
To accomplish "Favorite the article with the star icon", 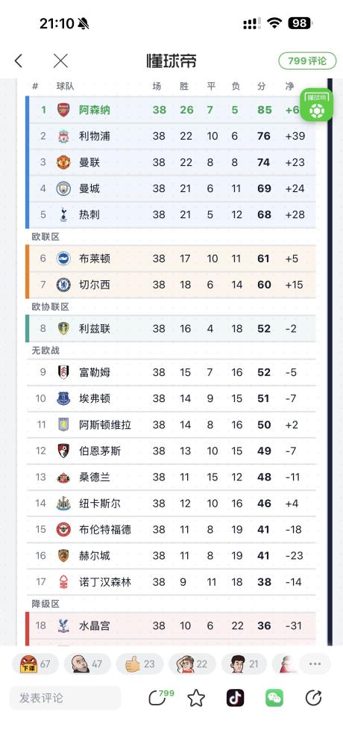I will pyautogui.click(x=196, y=698).
